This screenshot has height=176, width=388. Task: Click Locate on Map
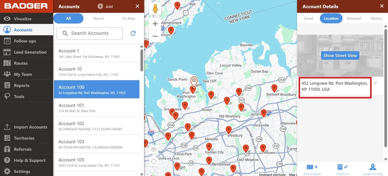pos(373,169)
